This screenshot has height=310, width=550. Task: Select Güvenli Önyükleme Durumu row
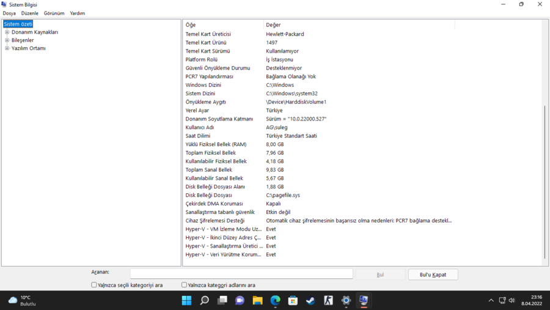pos(319,68)
